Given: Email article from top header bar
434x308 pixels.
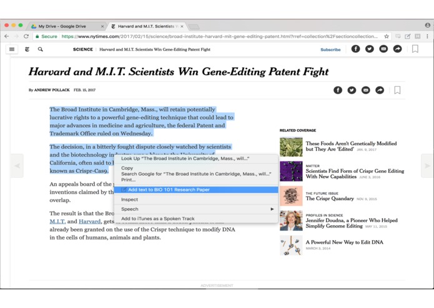Looking at the screenshot, I should (383, 49).
